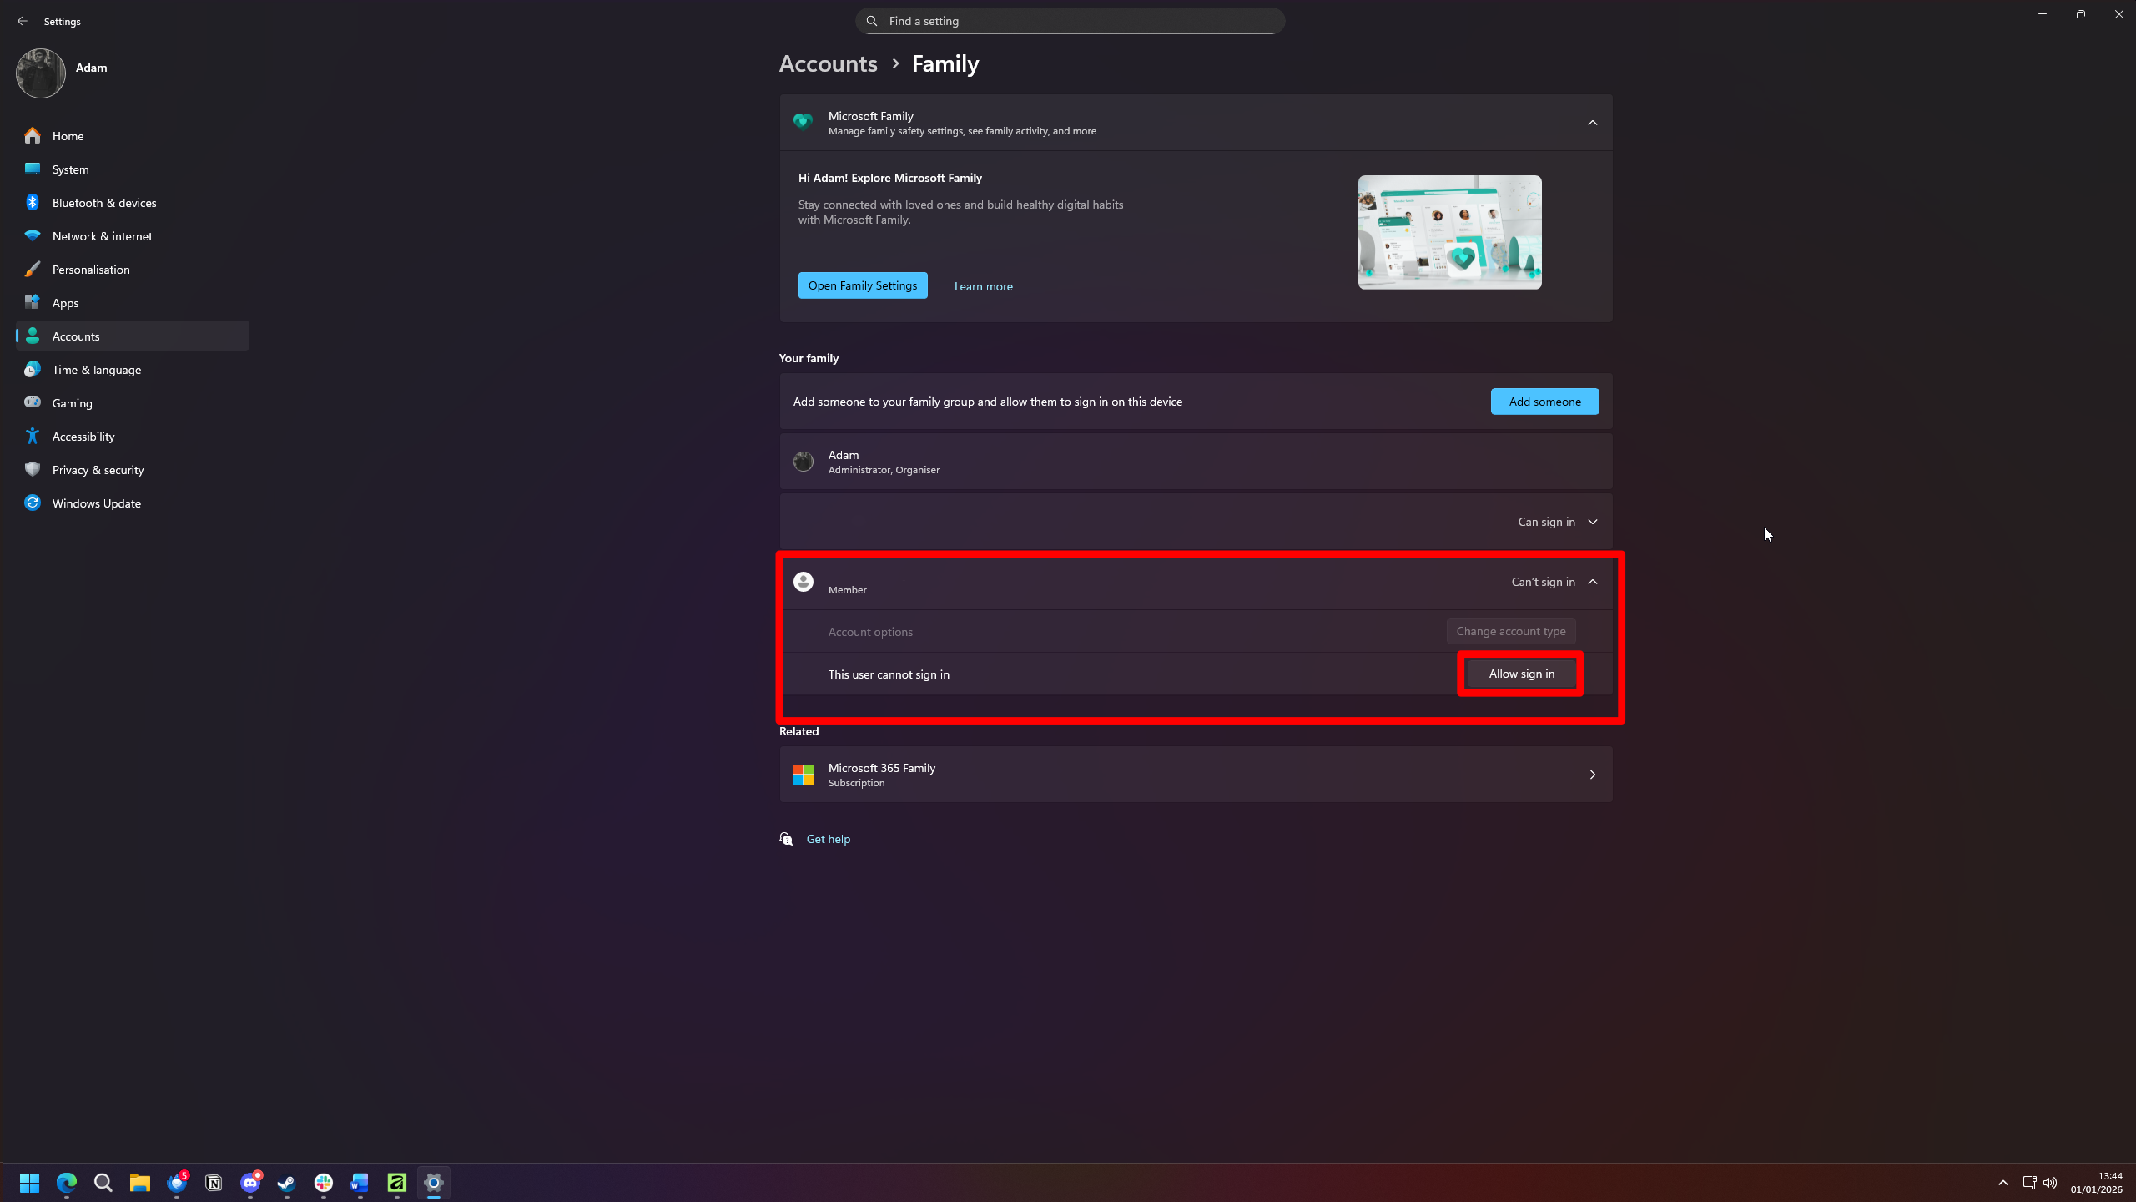Click the Allow sign in button
2136x1202 pixels.
1520,673
